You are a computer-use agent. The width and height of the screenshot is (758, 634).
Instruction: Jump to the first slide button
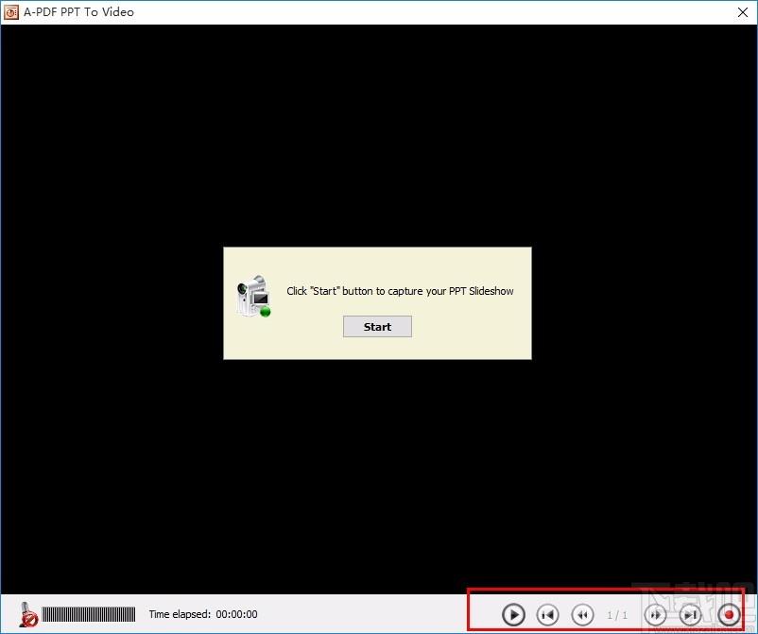click(548, 615)
